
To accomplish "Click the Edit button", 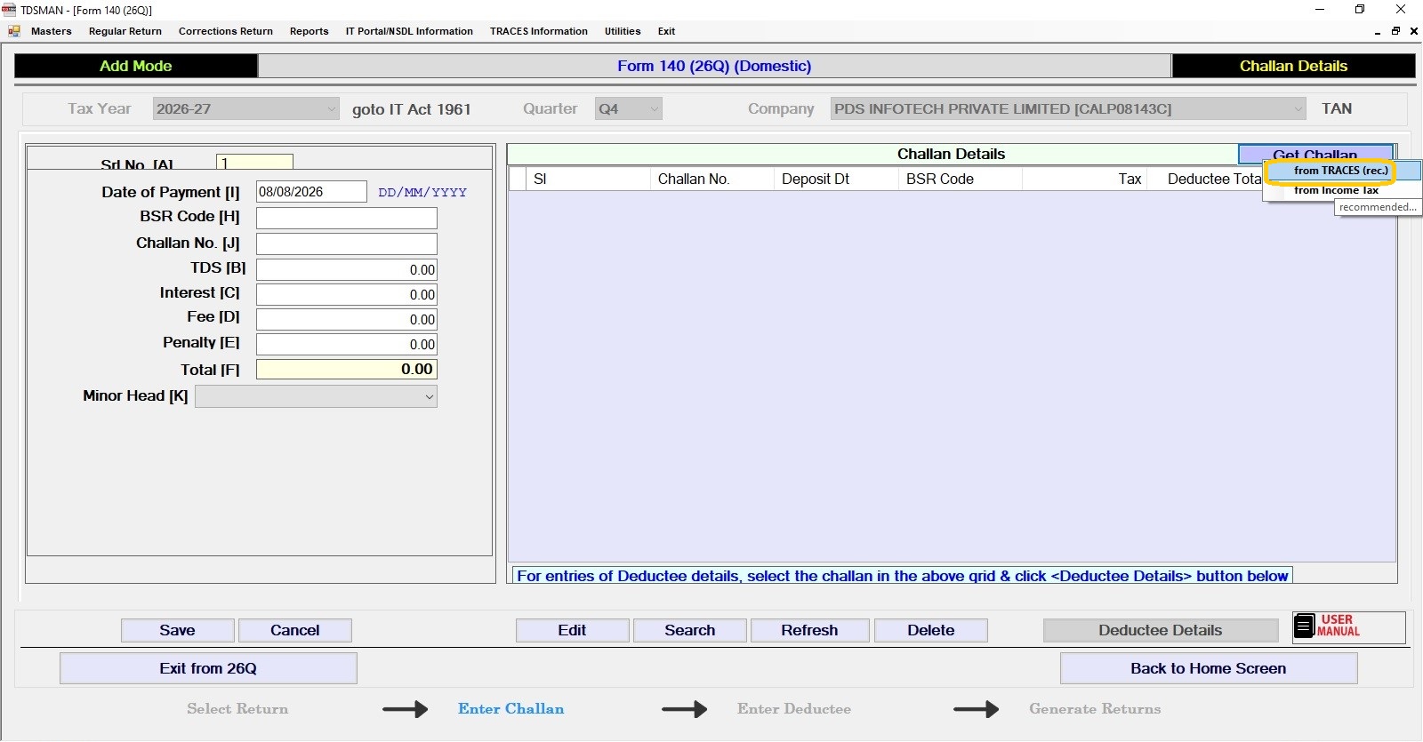I will click(572, 630).
